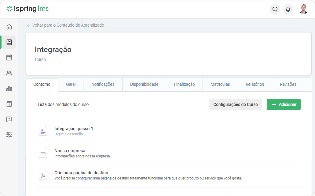Switch to the Geral tab
The height and width of the screenshot is (196, 315).
(71, 84)
